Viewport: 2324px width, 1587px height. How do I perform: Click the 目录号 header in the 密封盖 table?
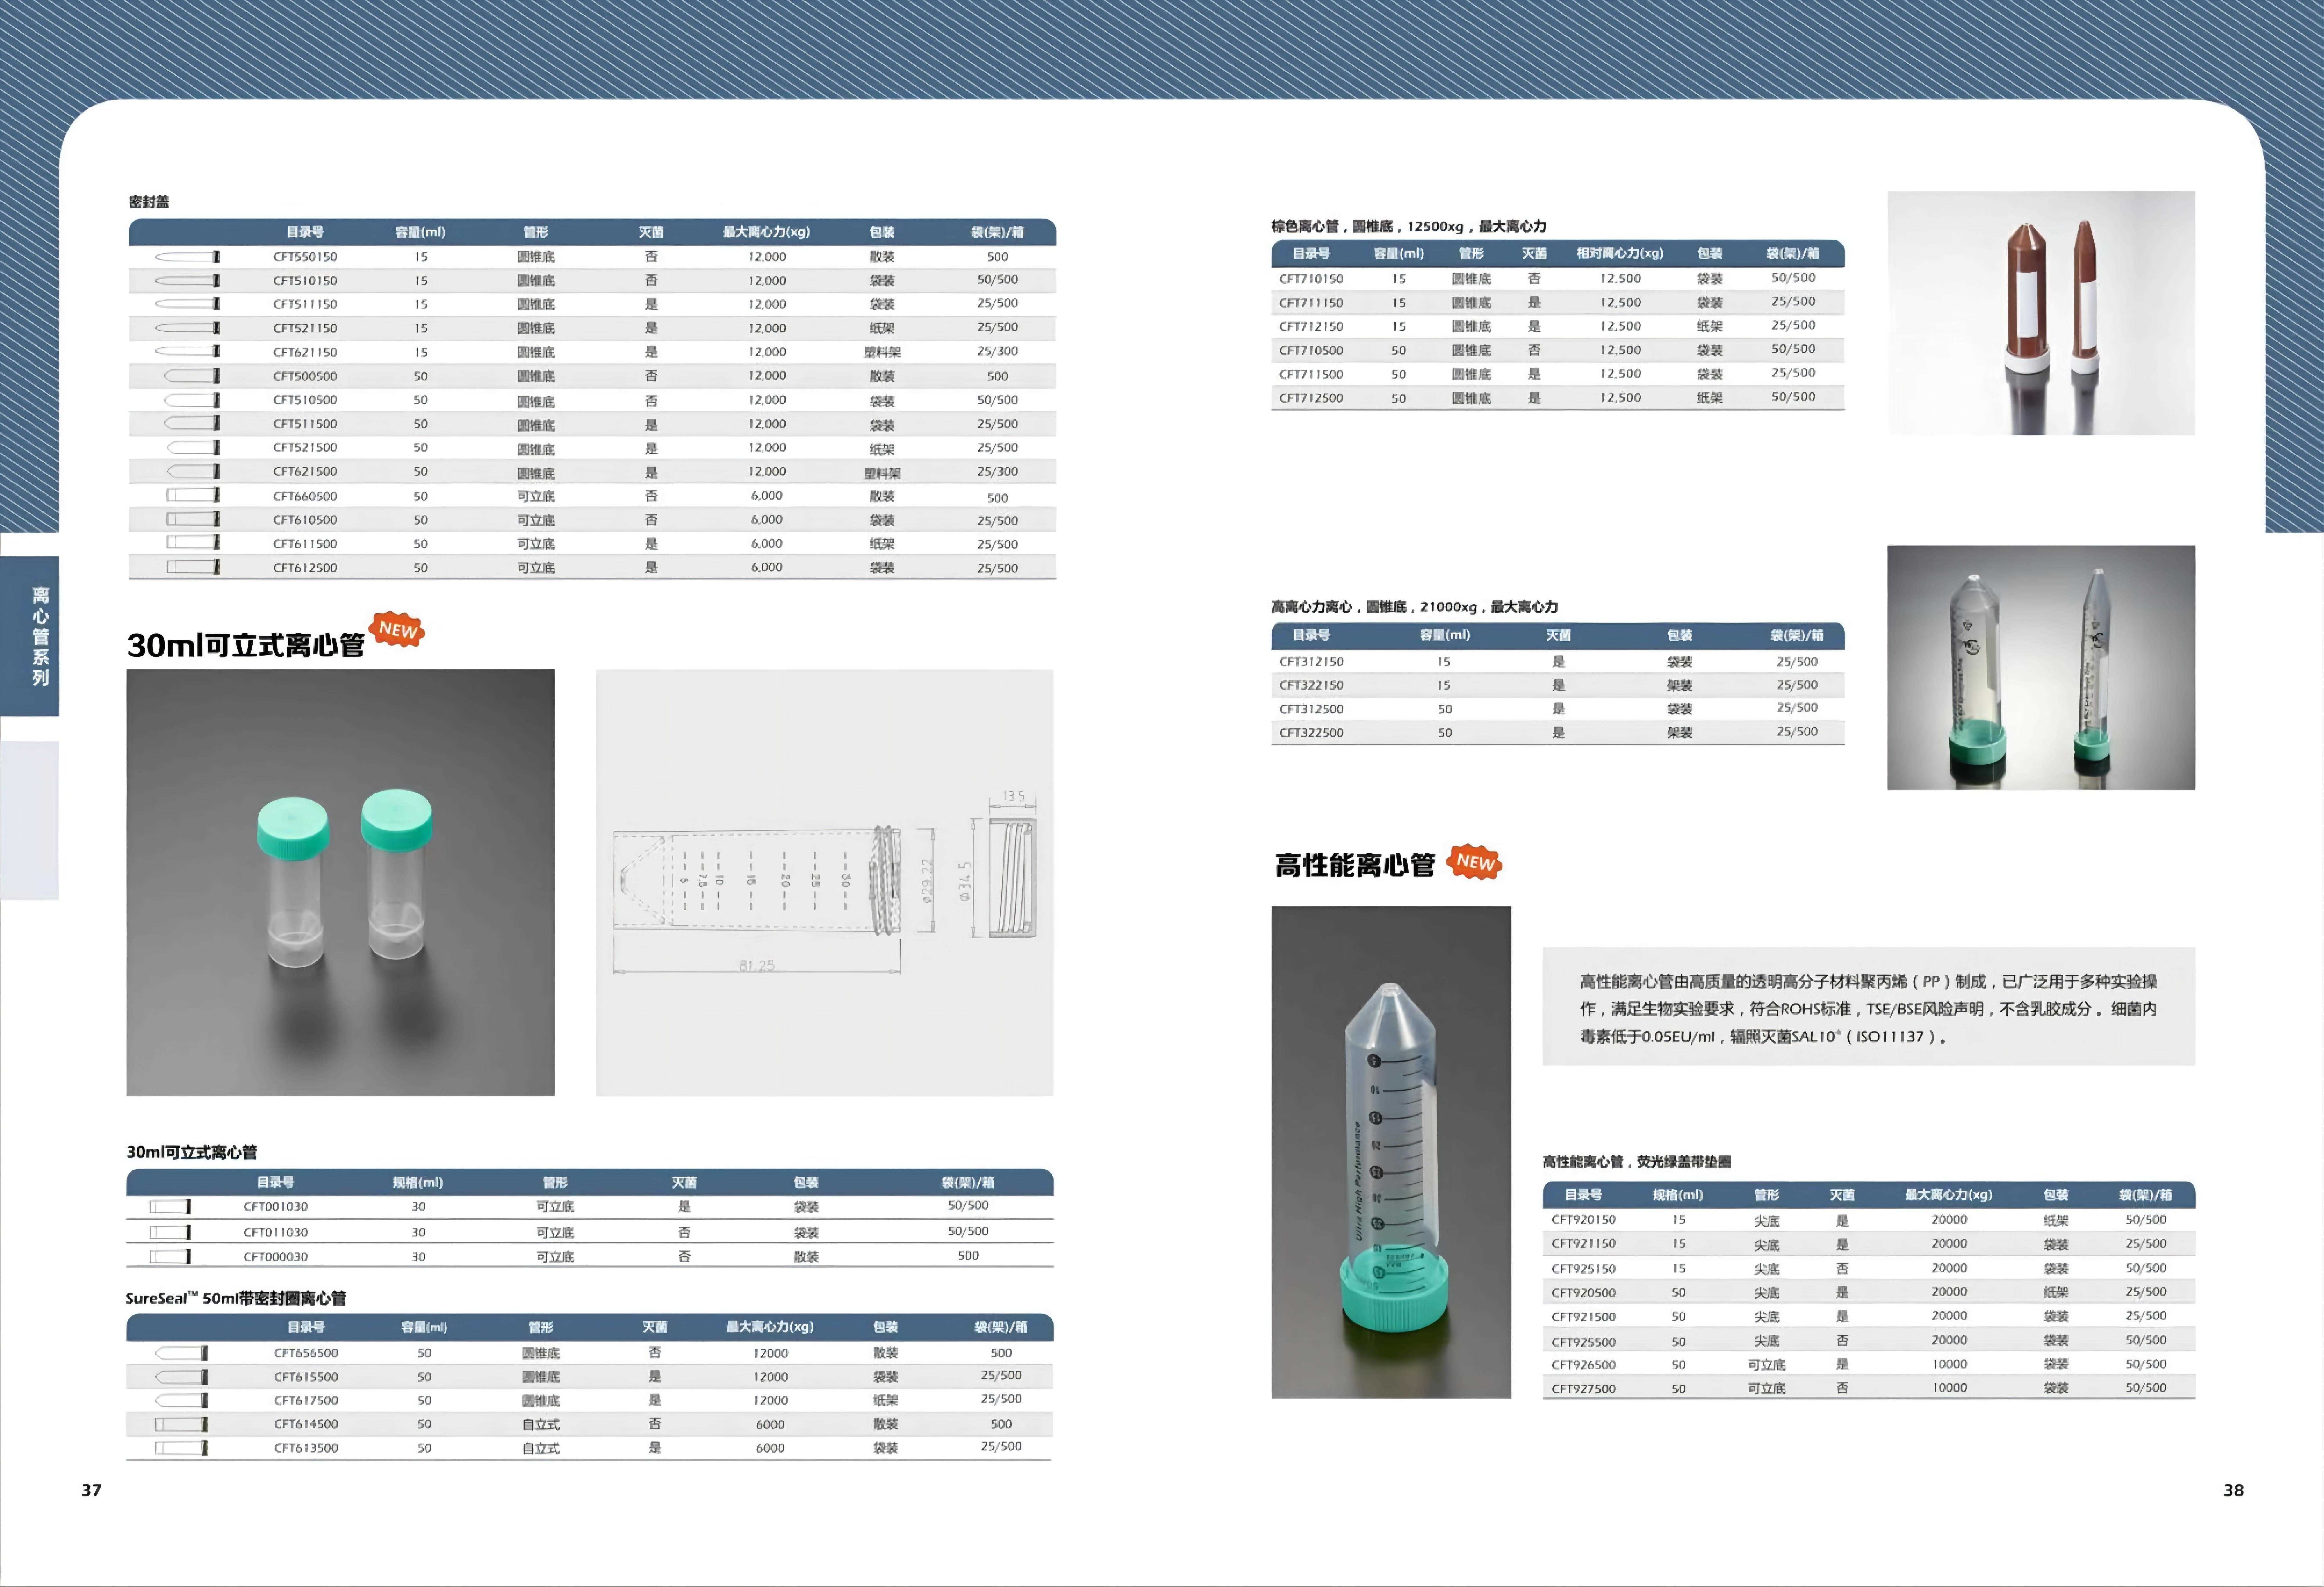coord(305,232)
